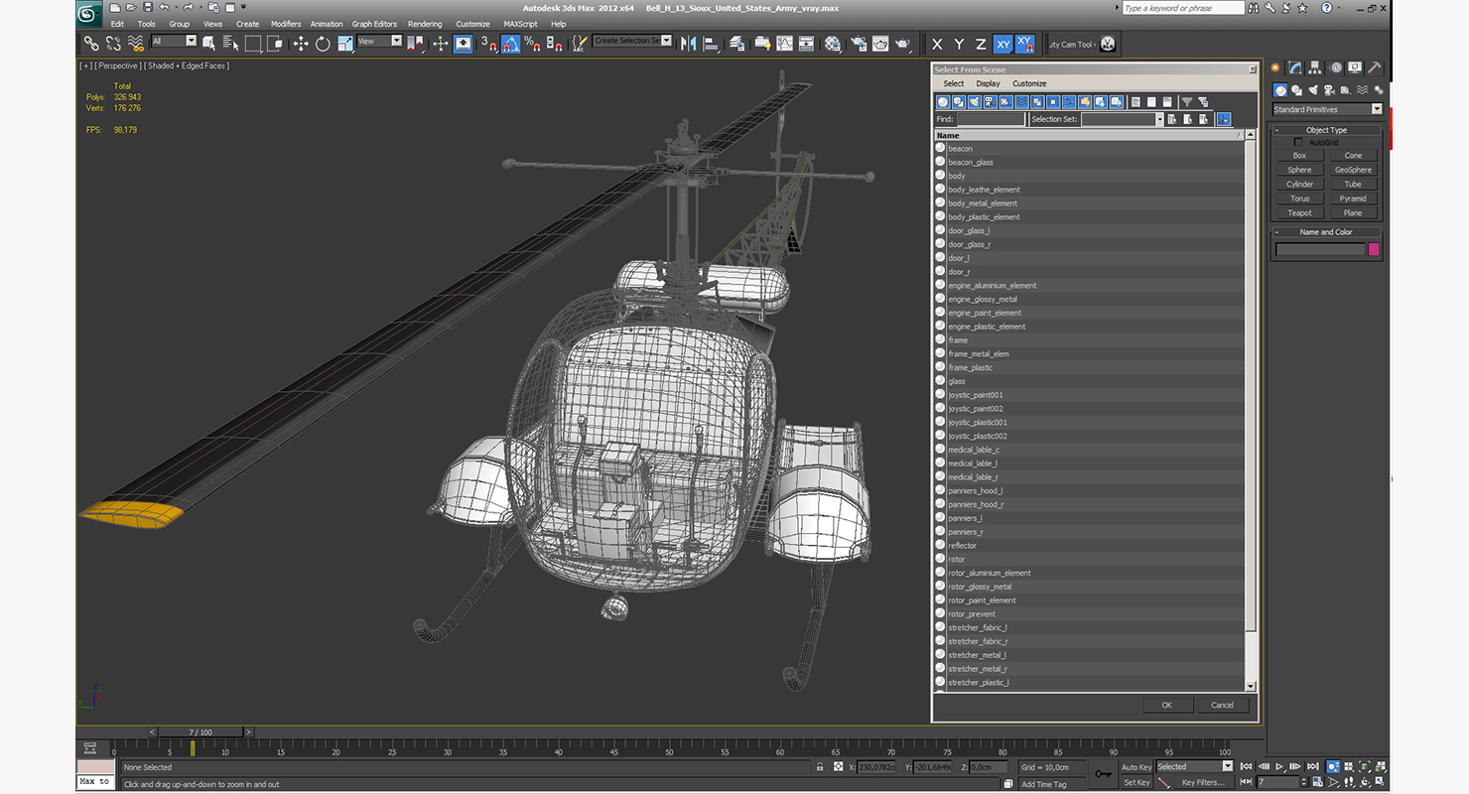Click in the Find input field

[991, 119]
